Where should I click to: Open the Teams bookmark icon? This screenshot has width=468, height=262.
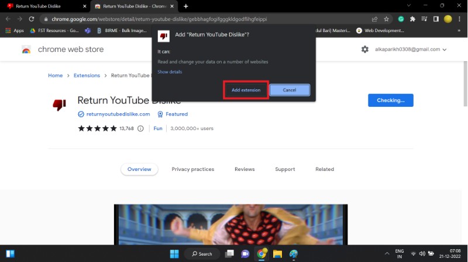click(x=87, y=30)
